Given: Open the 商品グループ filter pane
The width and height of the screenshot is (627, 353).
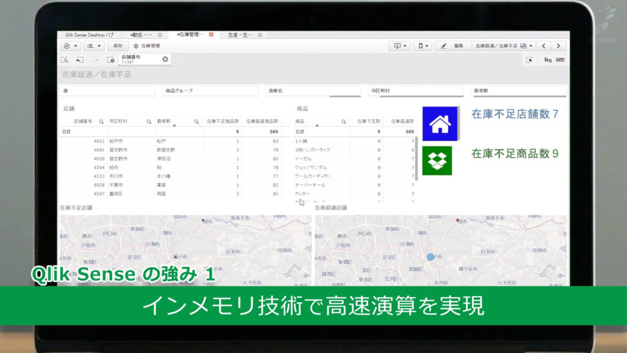Looking at the screenshot, I should pos(211,91).
